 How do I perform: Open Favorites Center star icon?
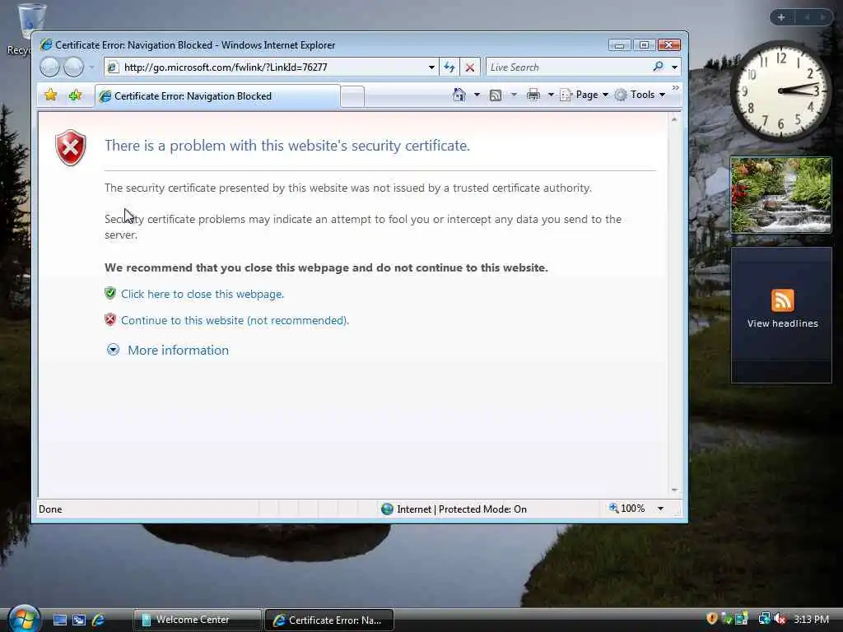[x=50, y=95]
